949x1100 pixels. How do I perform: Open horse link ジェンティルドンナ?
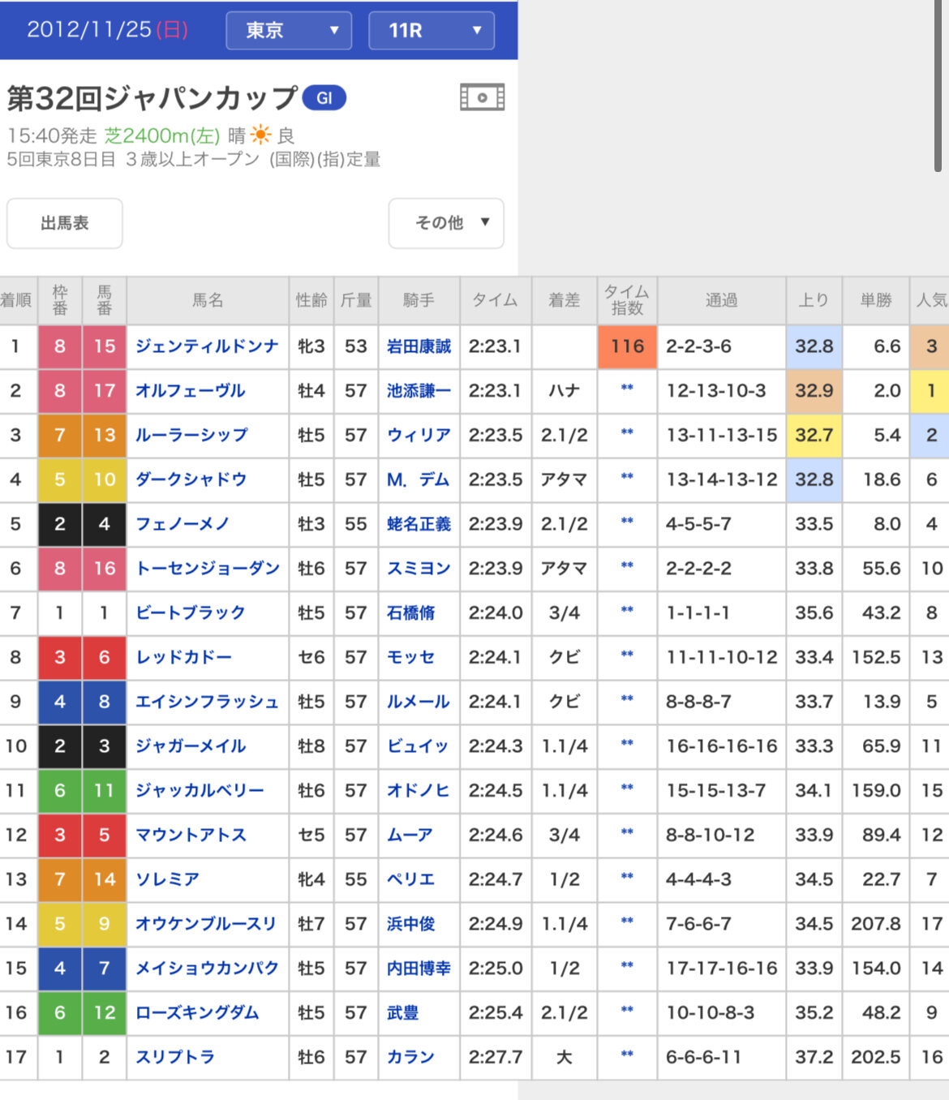click(x=206, y=346)
